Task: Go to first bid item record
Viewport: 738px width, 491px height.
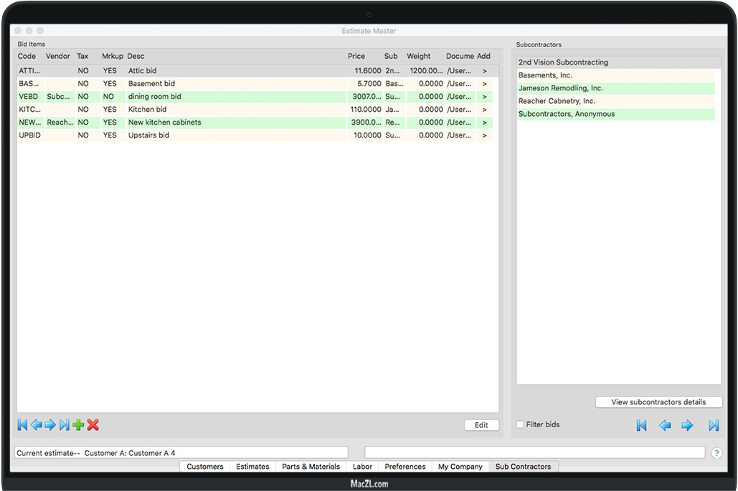Action: 22,425
